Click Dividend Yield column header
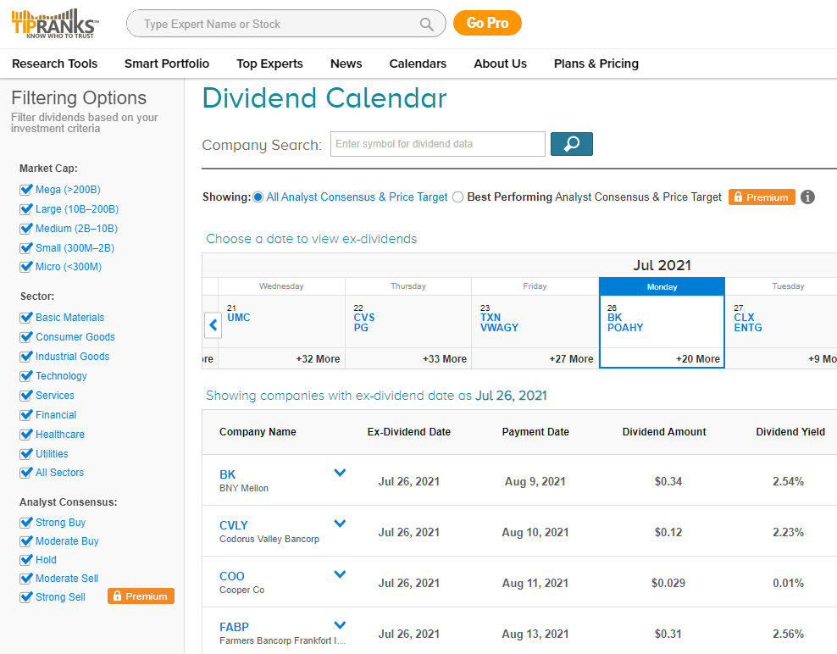This screenshot has width=837, height=654. [x=790, y=432]
